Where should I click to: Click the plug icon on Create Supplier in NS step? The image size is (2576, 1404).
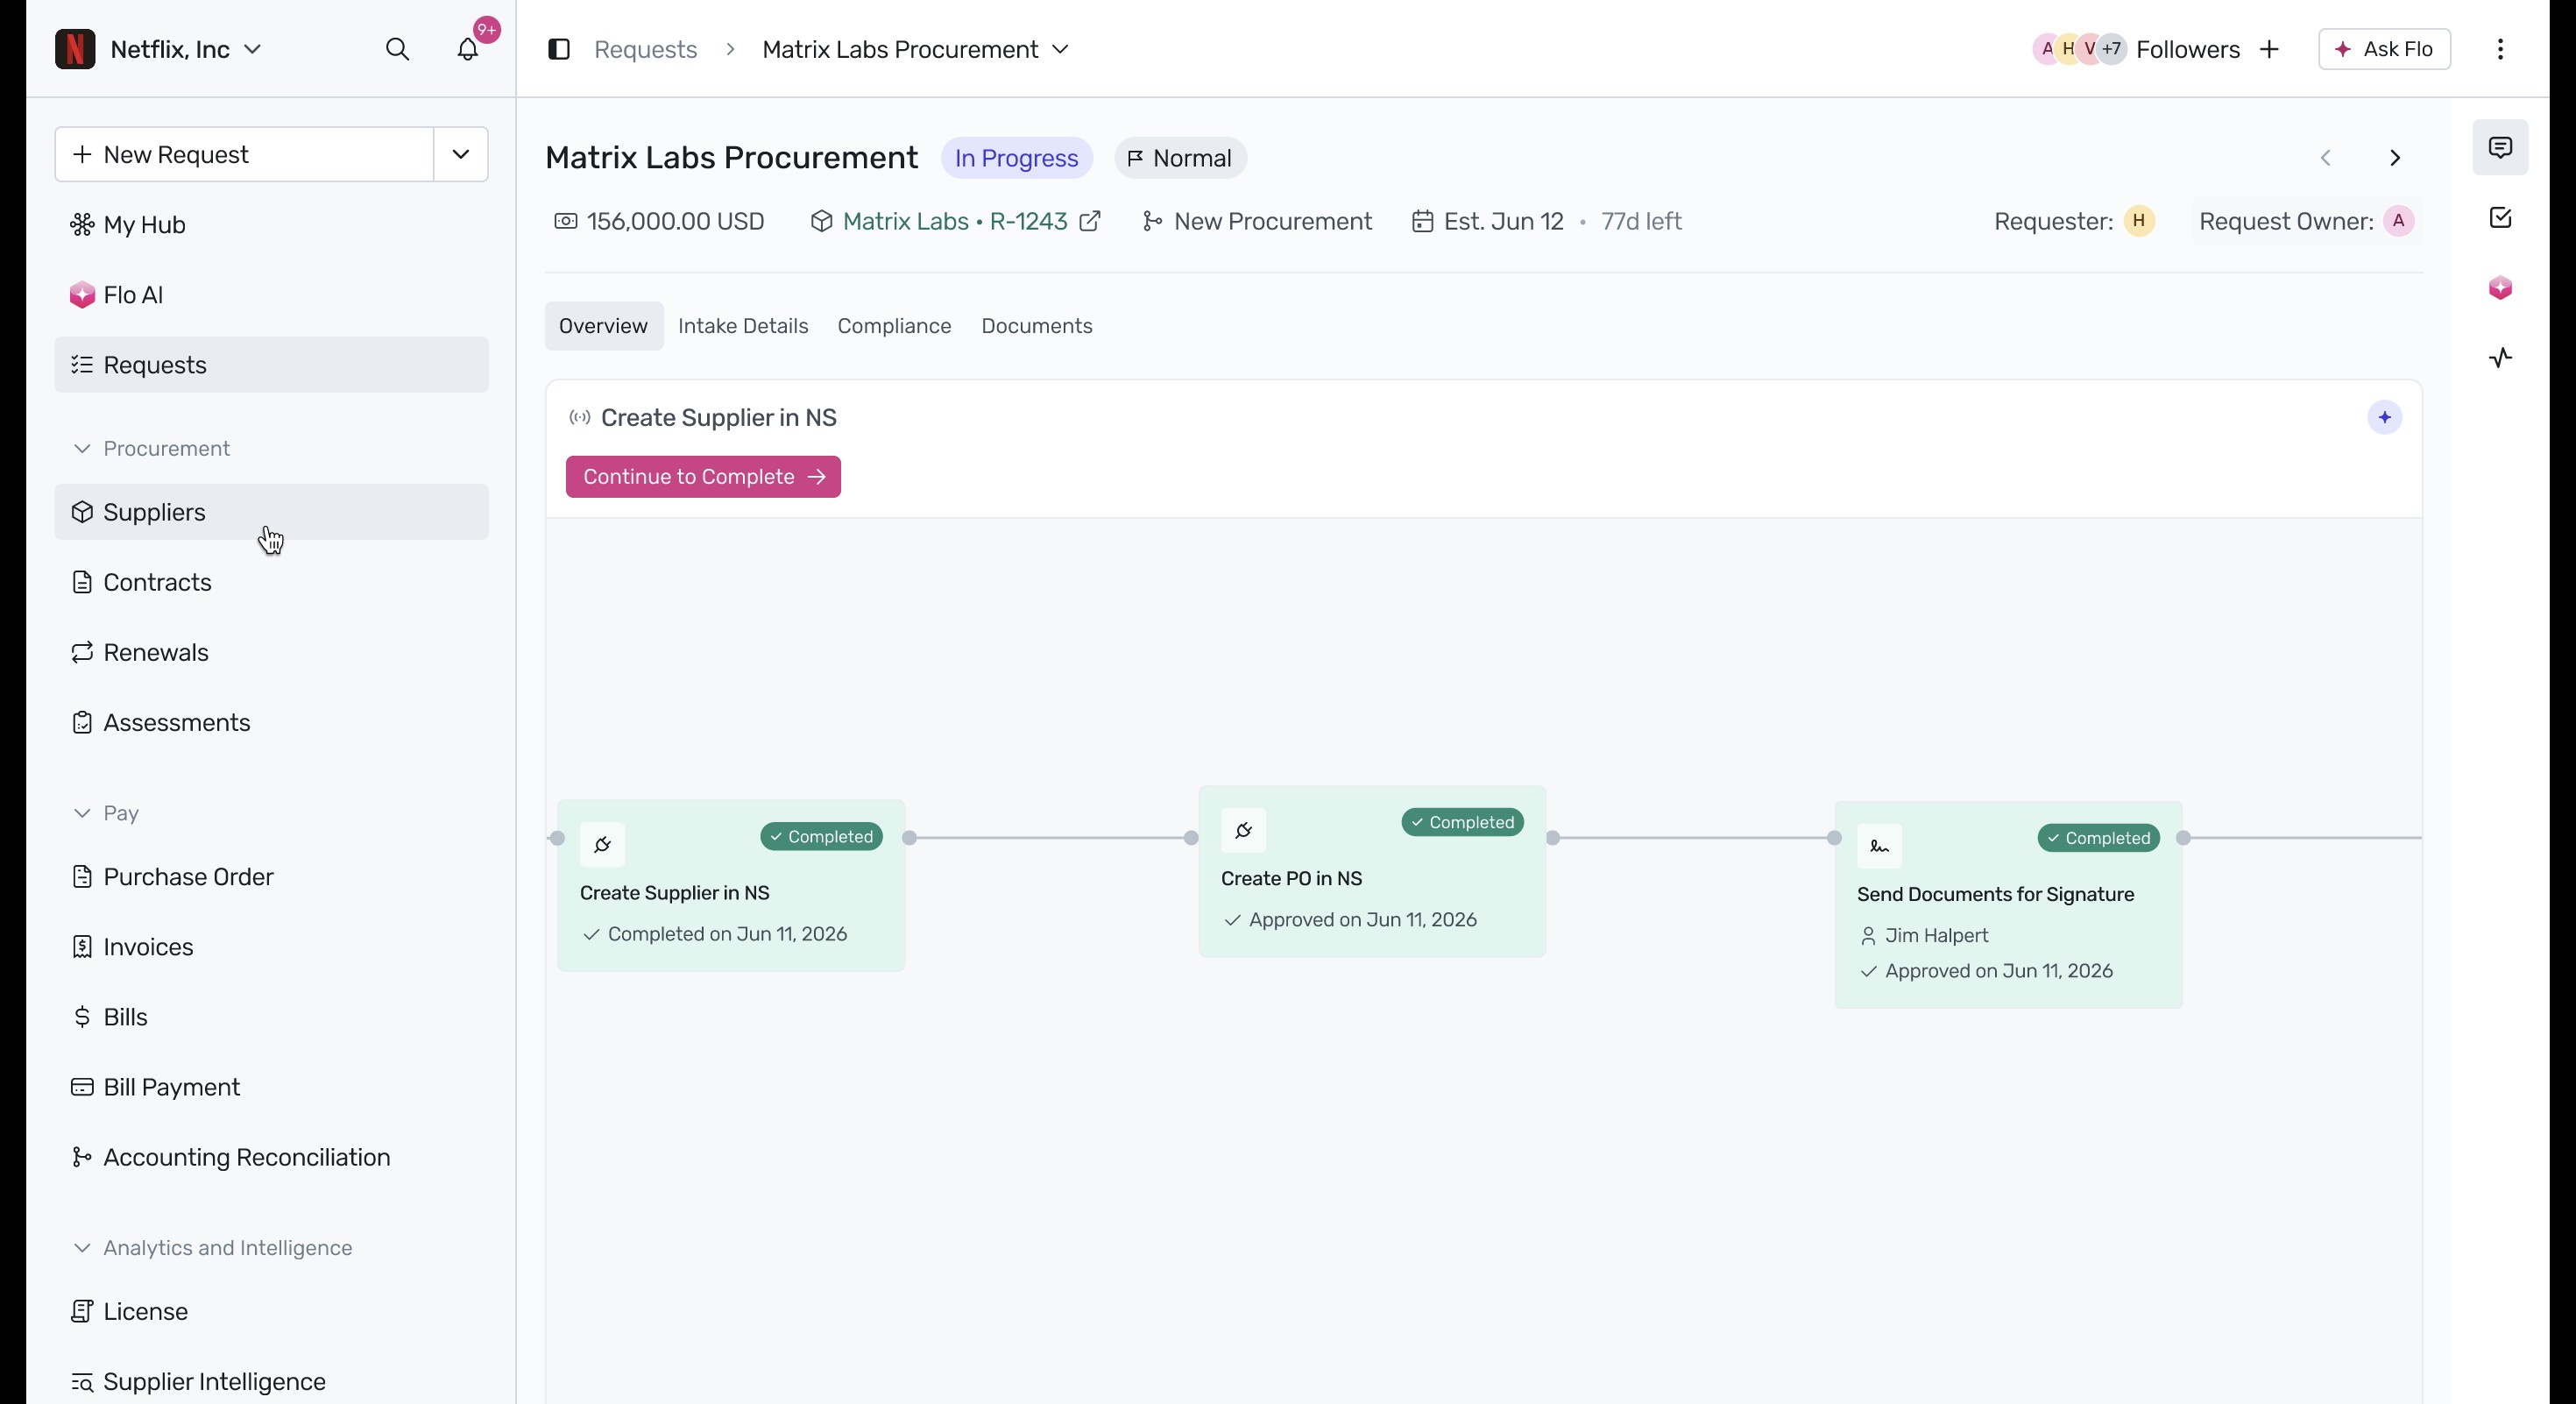(x=602, y=845)
